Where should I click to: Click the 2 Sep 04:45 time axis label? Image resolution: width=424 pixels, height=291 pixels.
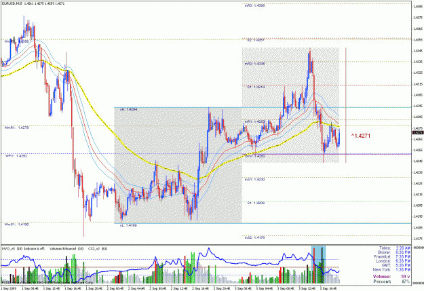click(x=137, y=288)
